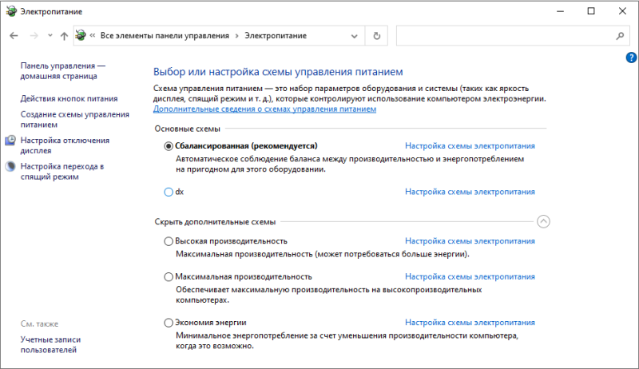Open the blue help question mark
The image size is (639, 369).
pyautogui.click(x=631, y=58)
